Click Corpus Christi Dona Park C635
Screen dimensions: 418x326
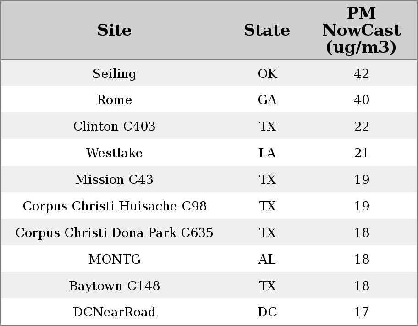[x=114, y=233]
